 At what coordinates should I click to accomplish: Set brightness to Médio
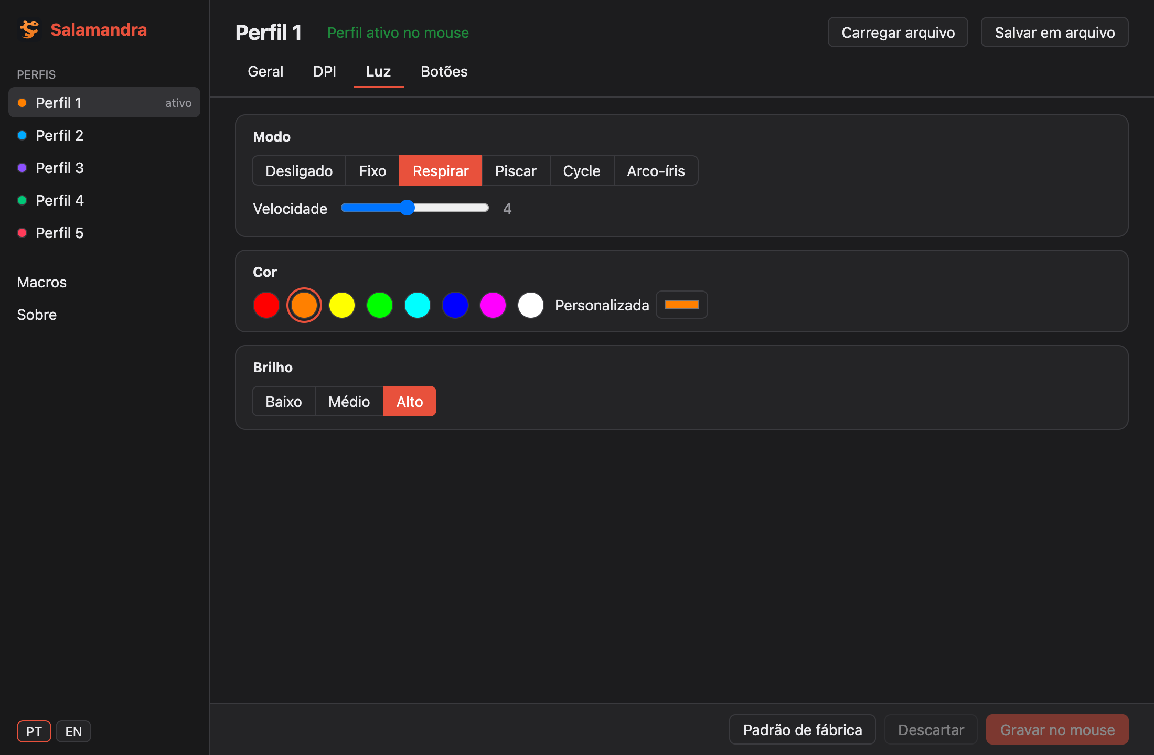pyautogui.click(x=349, y=402)
